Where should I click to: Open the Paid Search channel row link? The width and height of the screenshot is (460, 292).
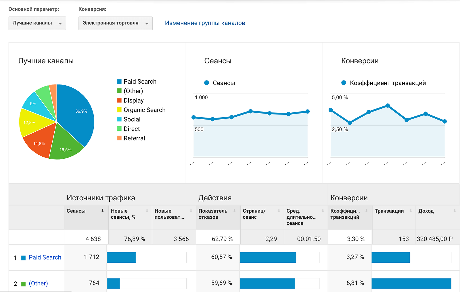tap(45, 257)
